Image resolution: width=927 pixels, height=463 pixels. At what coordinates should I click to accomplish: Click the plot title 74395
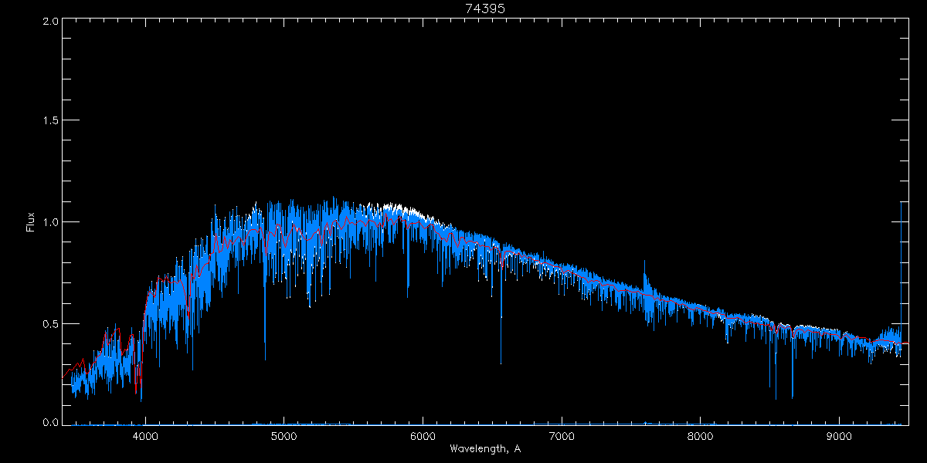tap(484, 8)
